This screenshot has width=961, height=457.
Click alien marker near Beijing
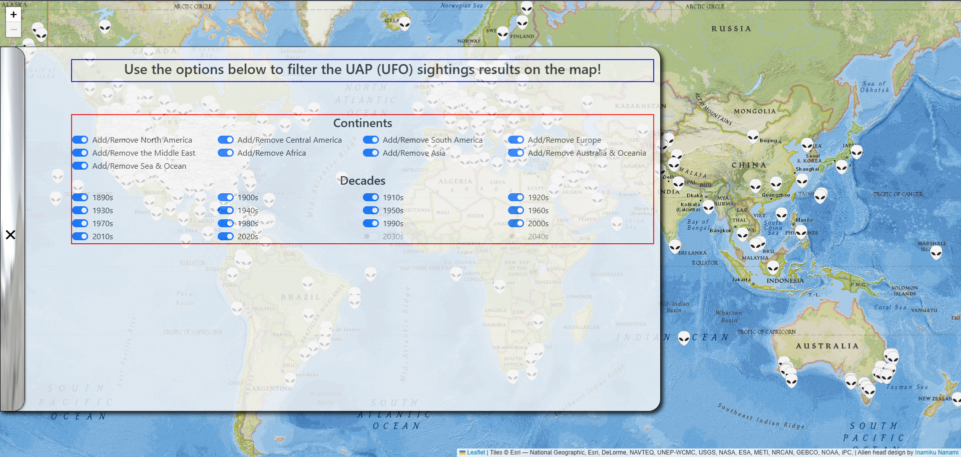tap(753, 136)
